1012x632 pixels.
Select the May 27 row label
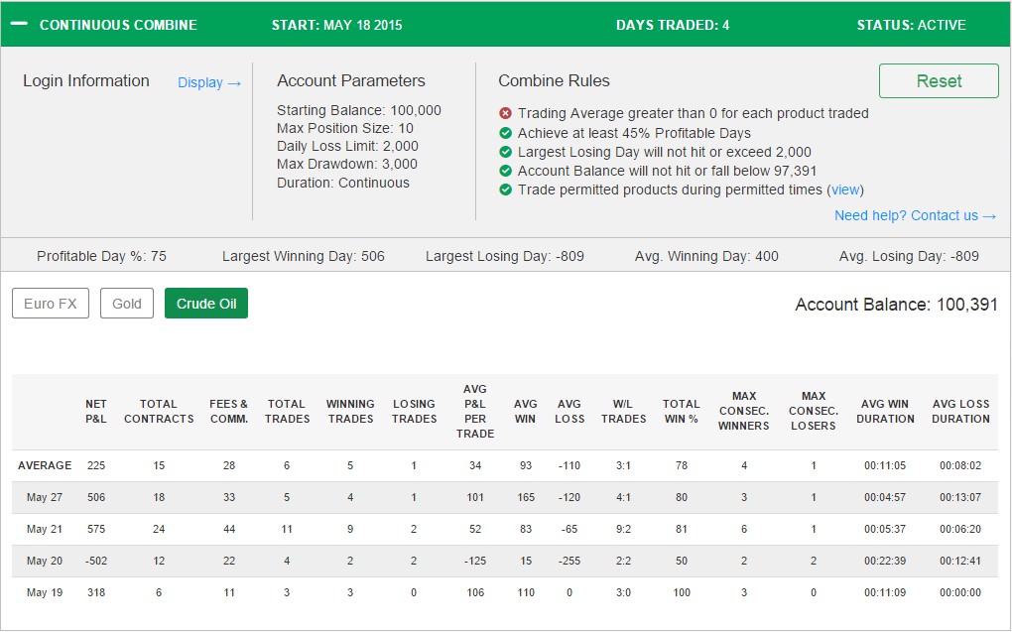pyautogui.click(x=45, y=497)
